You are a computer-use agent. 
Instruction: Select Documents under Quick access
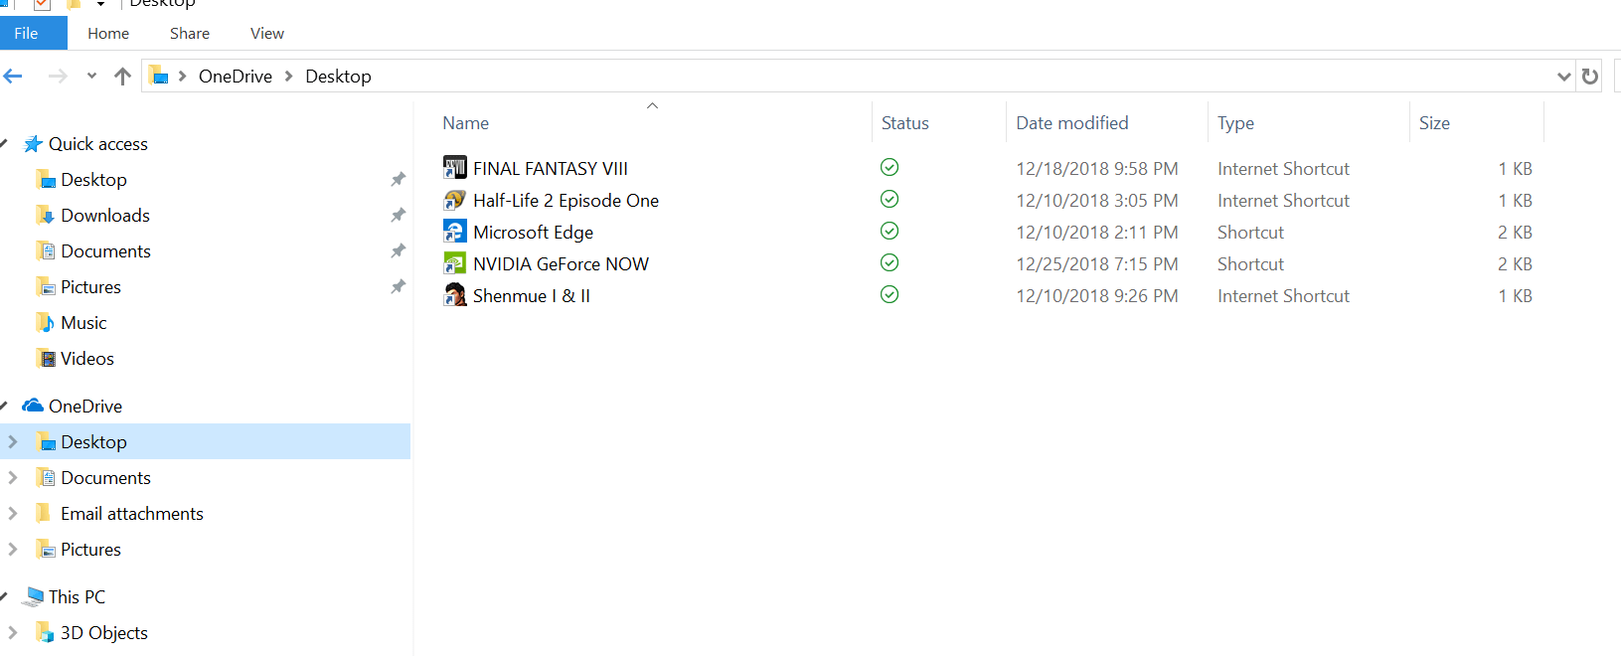coord(105,251)
